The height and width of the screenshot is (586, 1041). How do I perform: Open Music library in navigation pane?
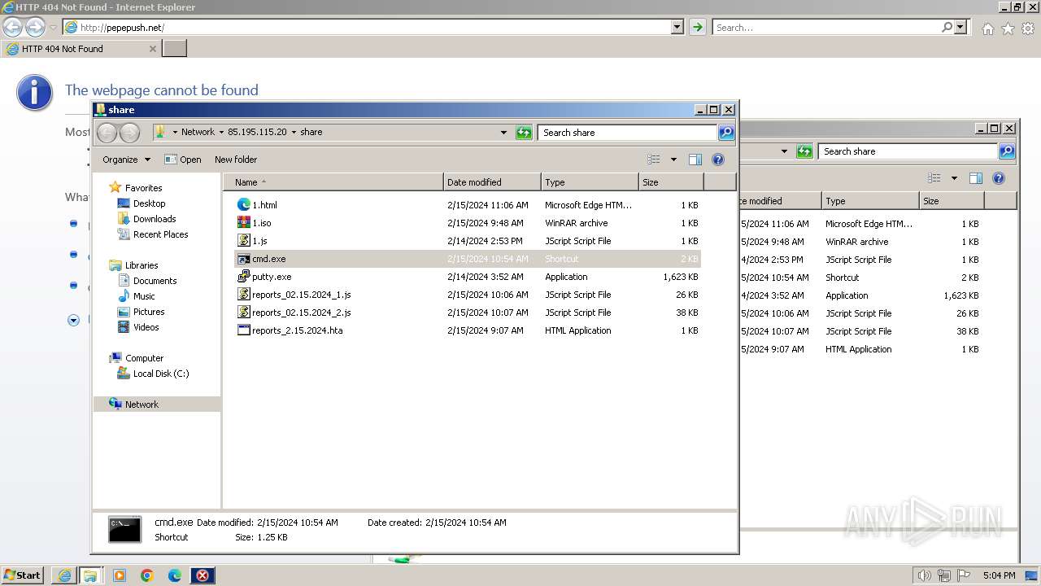144,296
